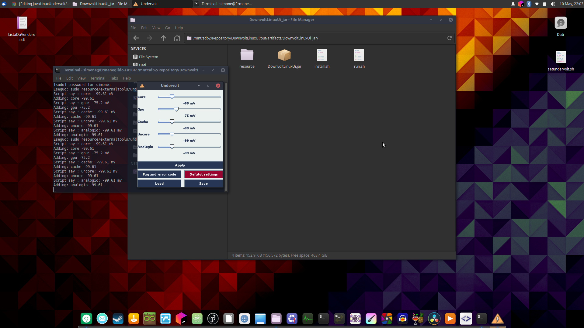
Task: Select File System under Devices sidebar
Action: click(x=148, y=57)
